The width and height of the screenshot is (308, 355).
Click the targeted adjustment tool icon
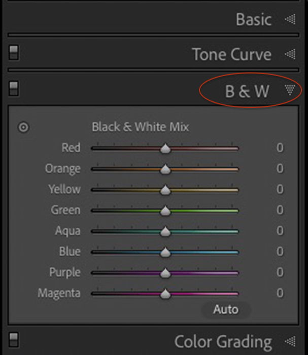[23, 127]
